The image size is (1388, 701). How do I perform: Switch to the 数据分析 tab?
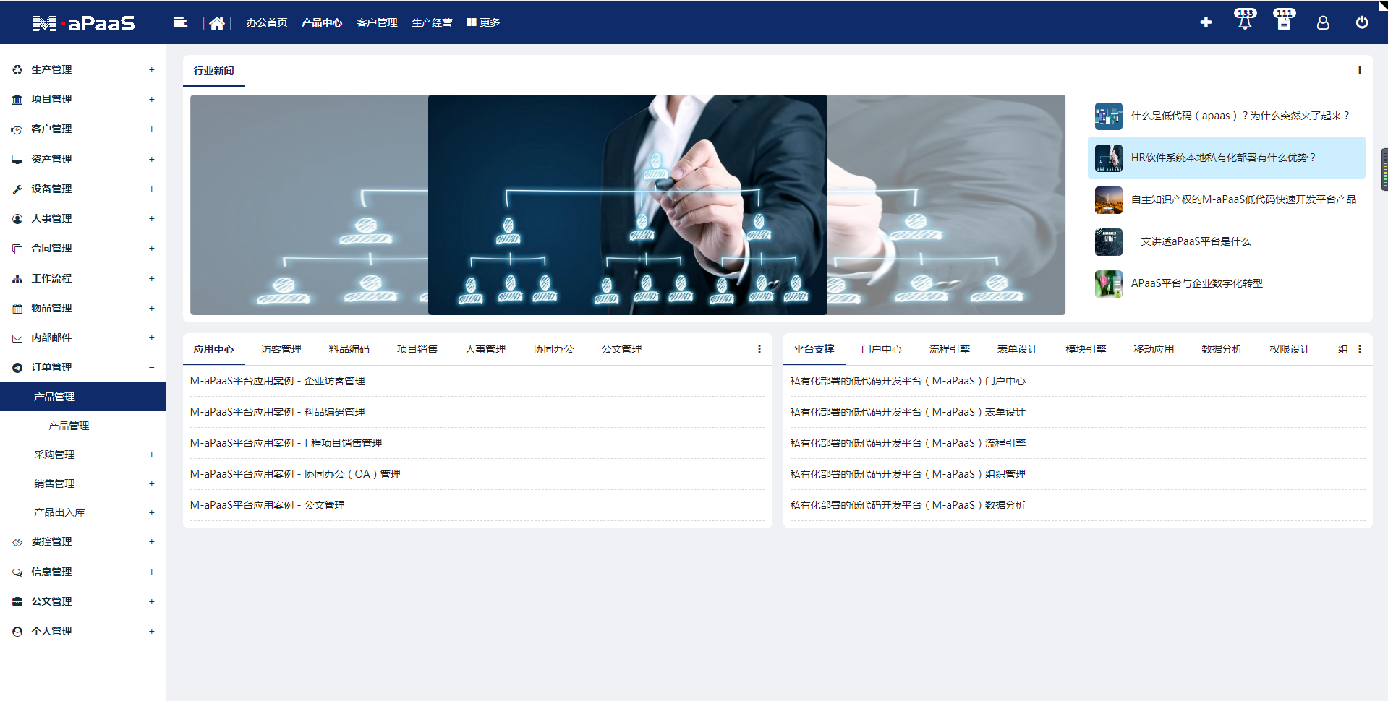coord(1222,350)
